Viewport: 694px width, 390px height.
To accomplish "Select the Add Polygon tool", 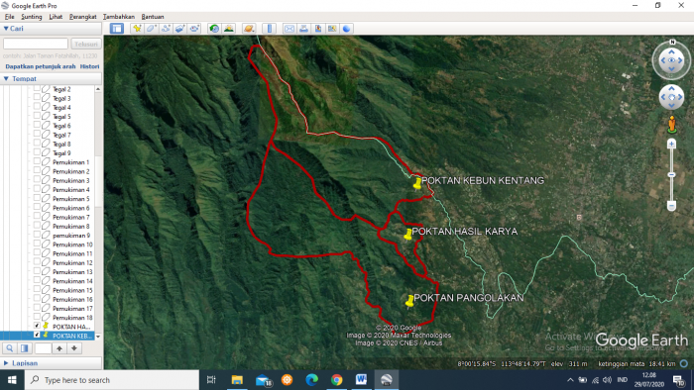I will pyautogui.click(x=152, y=29).
